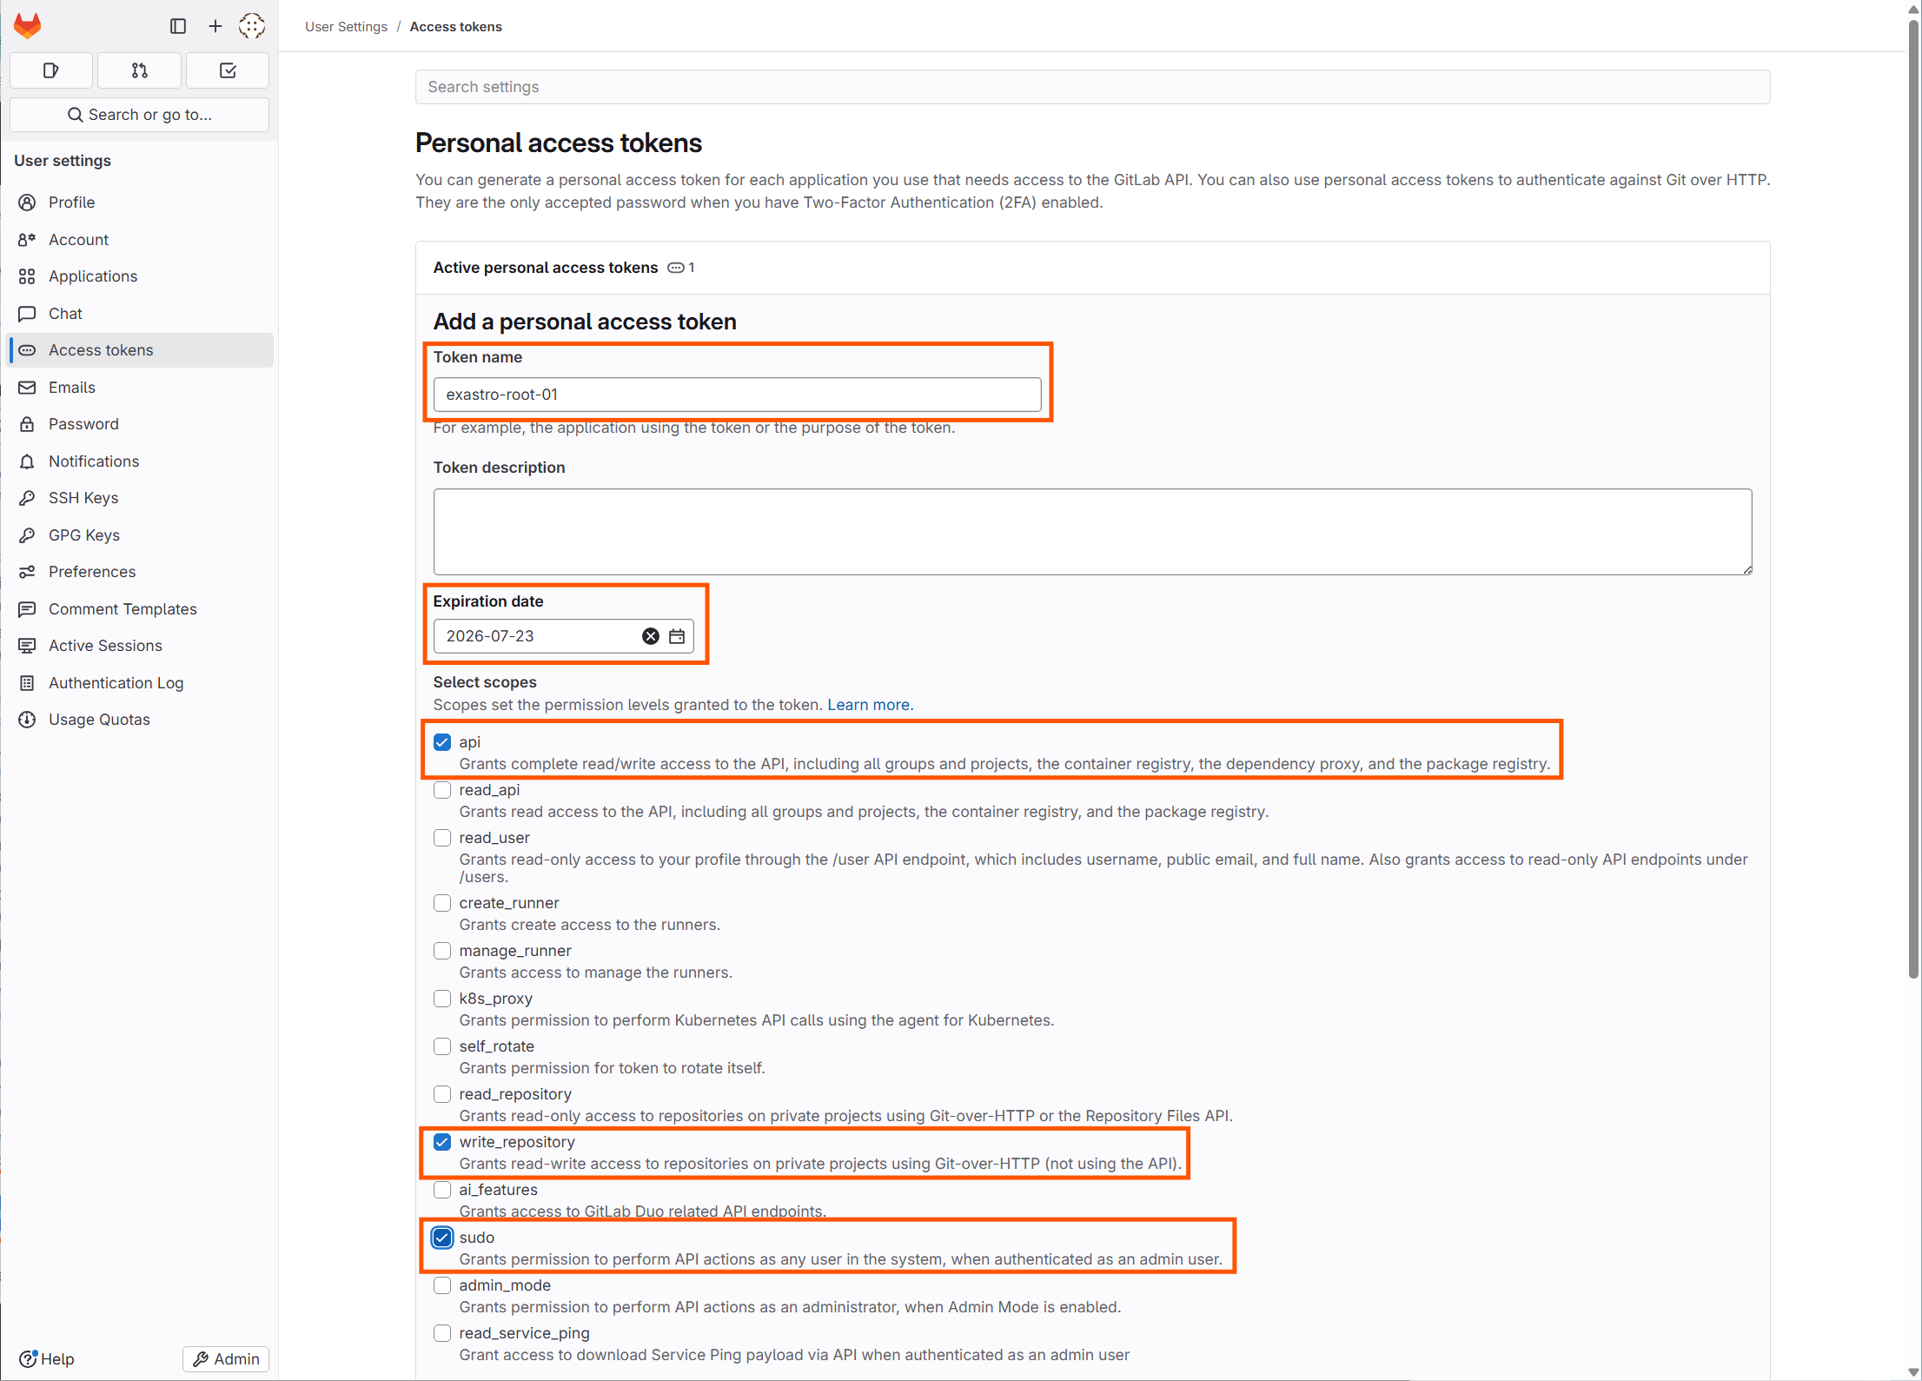The width and height of the screenshot is (1922, 1381).
Task: Open the create new plus menu
Action: (x=215, y=26)
